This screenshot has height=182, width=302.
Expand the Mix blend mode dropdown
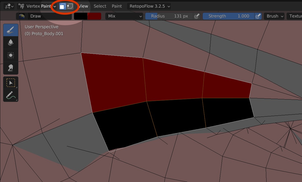click(125, 16)
